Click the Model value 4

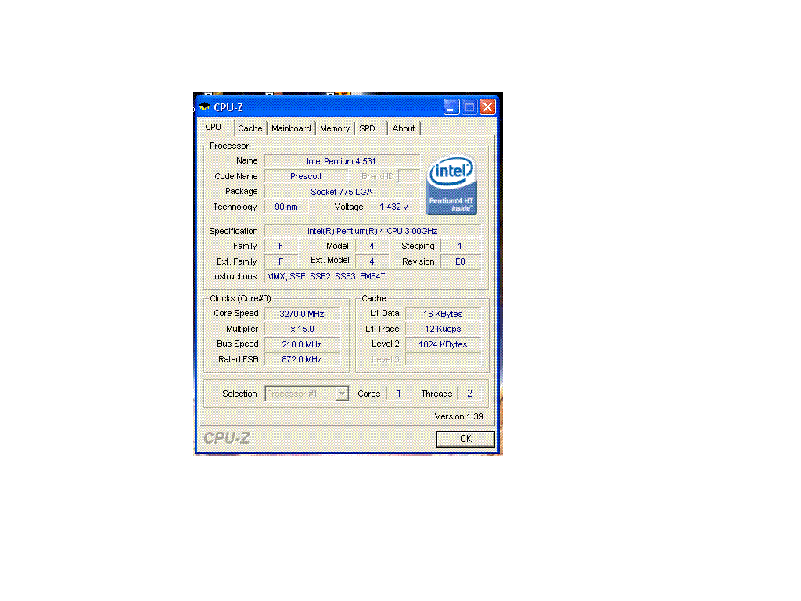tap(372, 246)
